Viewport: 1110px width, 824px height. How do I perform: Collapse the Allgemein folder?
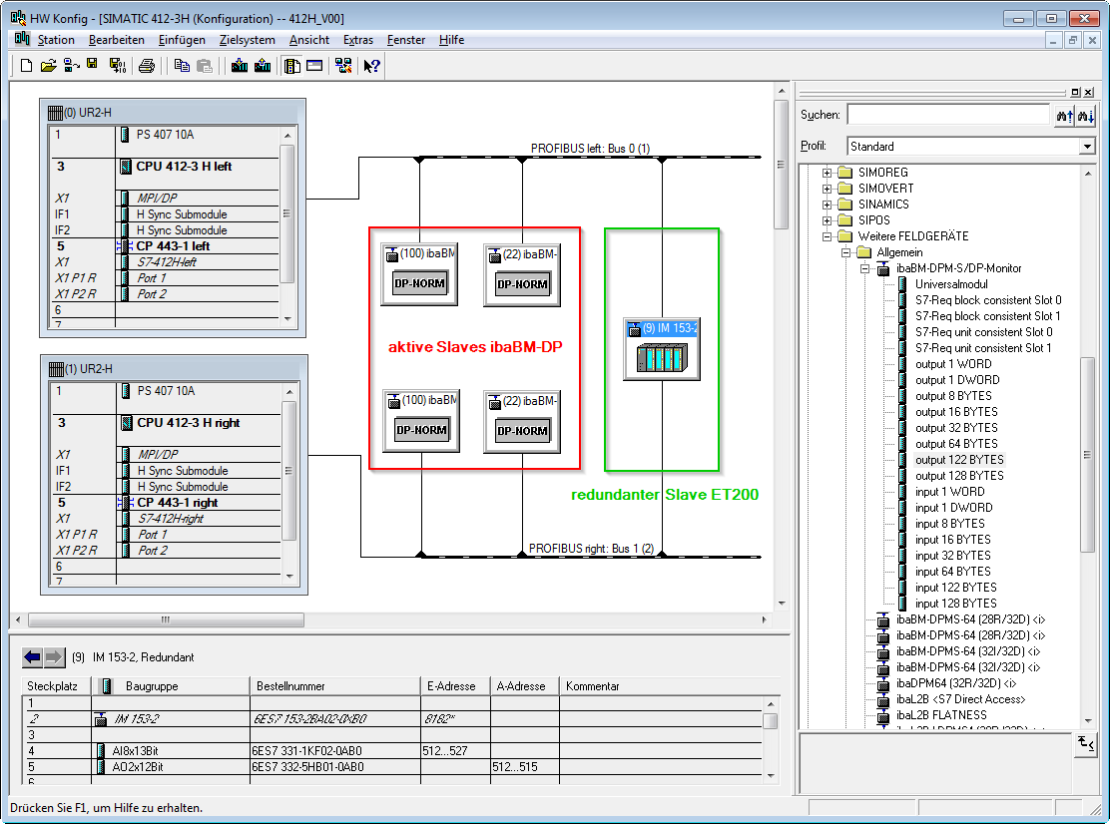pyautogui.click(x=845, y=252)
